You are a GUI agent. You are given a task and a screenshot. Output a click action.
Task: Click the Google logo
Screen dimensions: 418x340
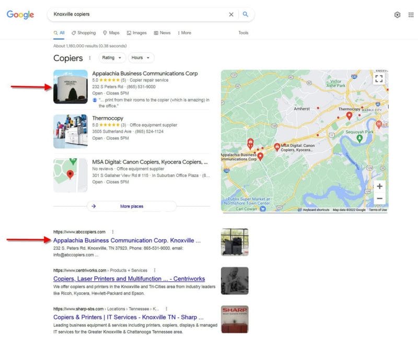20,15
